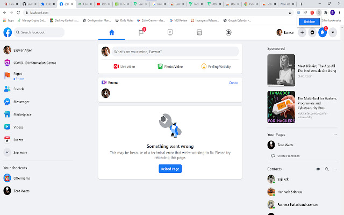Open Google Calendar bookmark
The width and height of the screenshot is (344, 215).
tap(237, 20)
